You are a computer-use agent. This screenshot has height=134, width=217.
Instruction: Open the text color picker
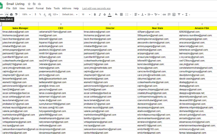pos(110,14)
